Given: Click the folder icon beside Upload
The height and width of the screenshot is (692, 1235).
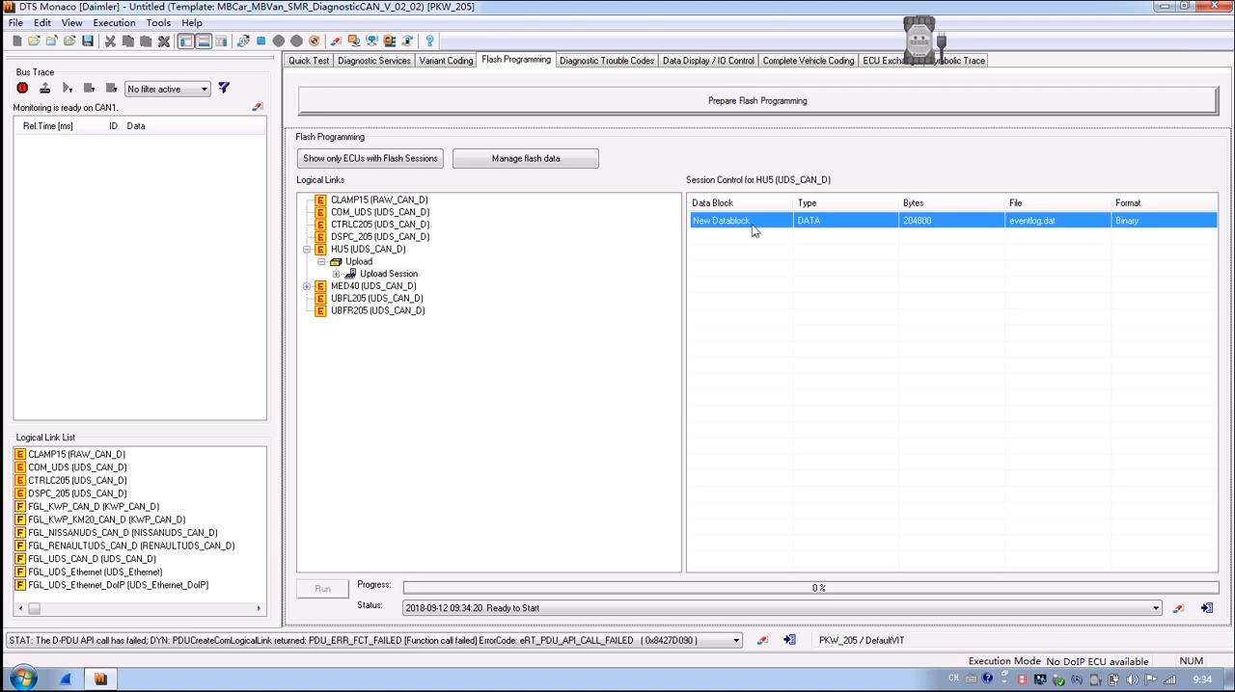Looking at the screenshot, I should point(336,261).
